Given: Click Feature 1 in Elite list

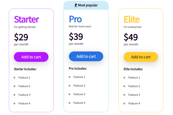Looking at the screenshot, I should pos(134,78).
